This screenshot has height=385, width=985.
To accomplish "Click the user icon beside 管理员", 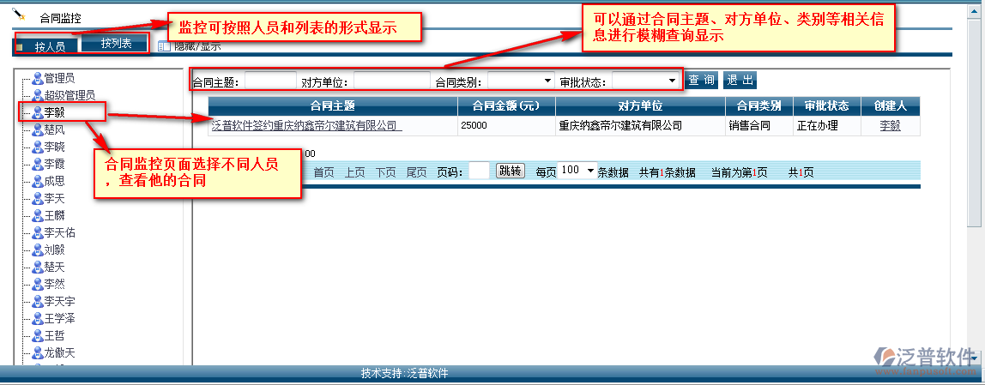I will click(38, 78).
